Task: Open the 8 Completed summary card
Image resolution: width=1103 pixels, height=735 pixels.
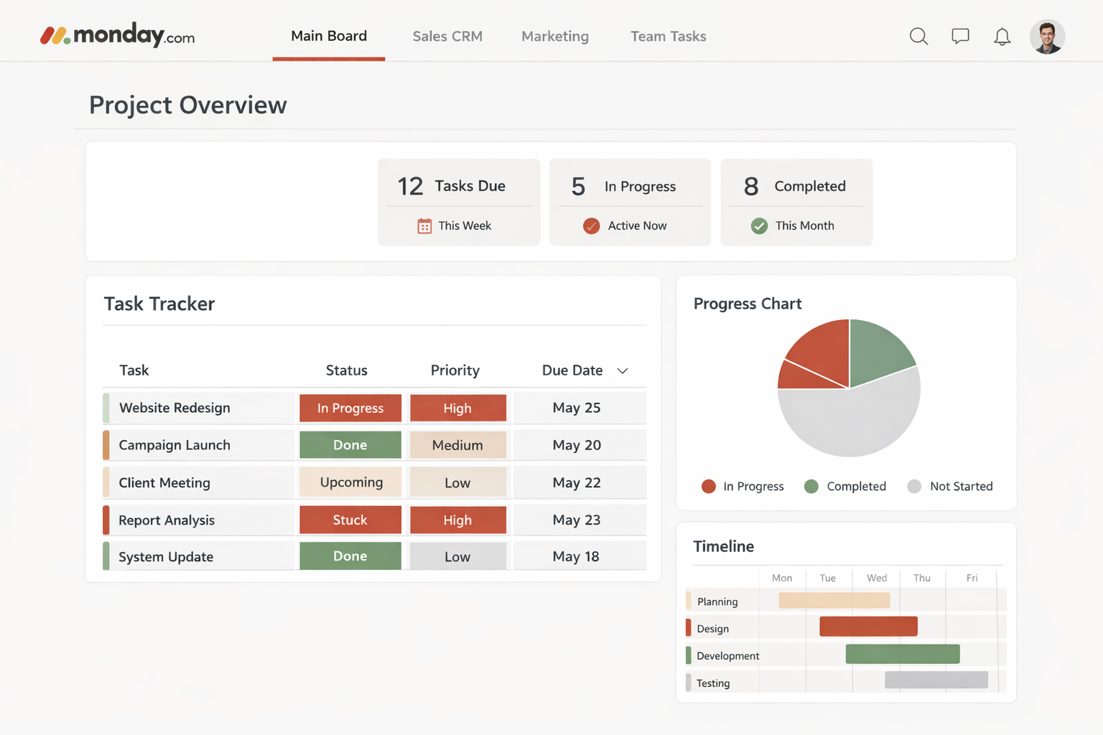Action: (796, 202)
